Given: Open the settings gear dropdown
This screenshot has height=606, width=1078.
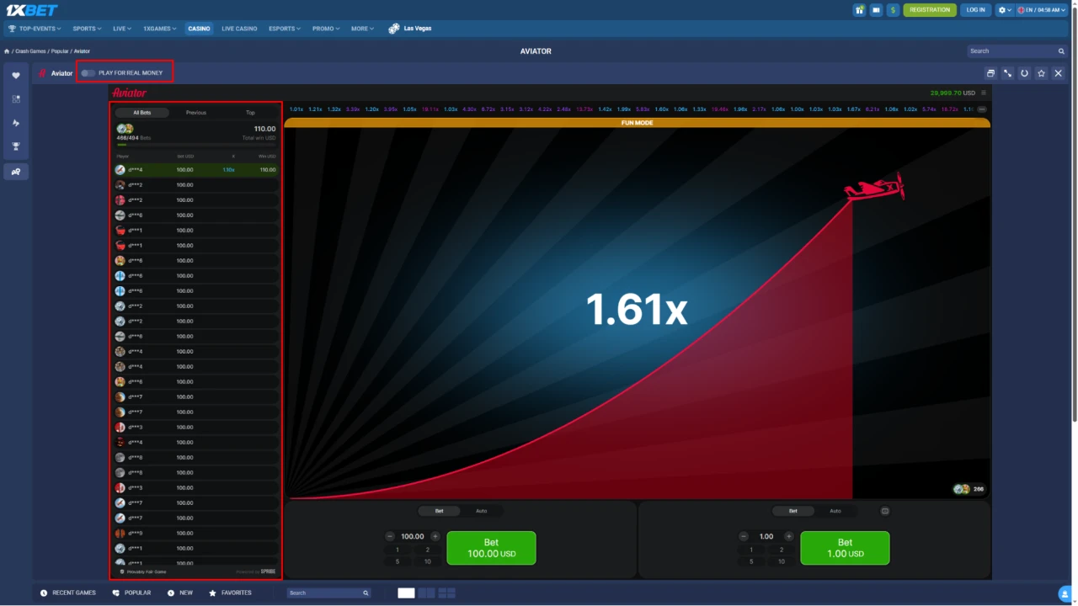Looking at the screenshot, I should (x=1005, y=10).
